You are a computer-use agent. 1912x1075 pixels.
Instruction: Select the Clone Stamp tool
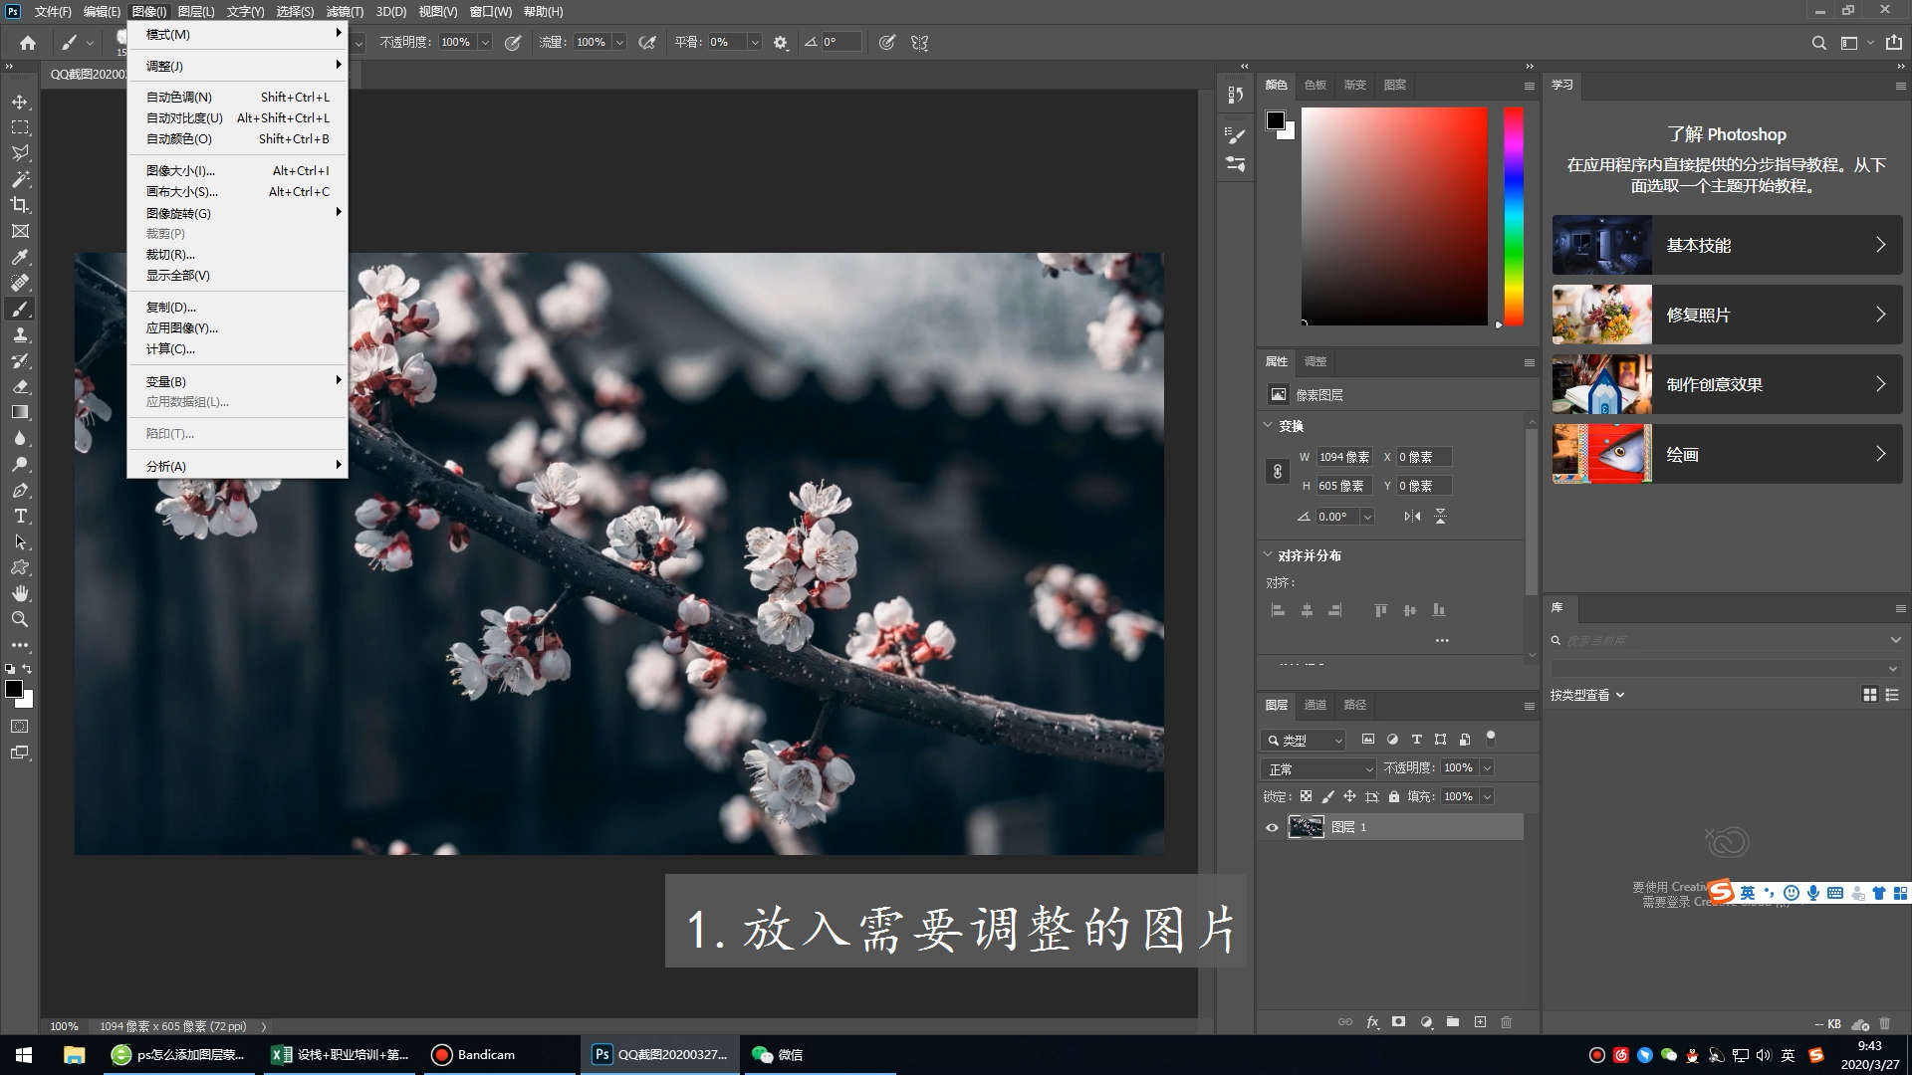20,334
